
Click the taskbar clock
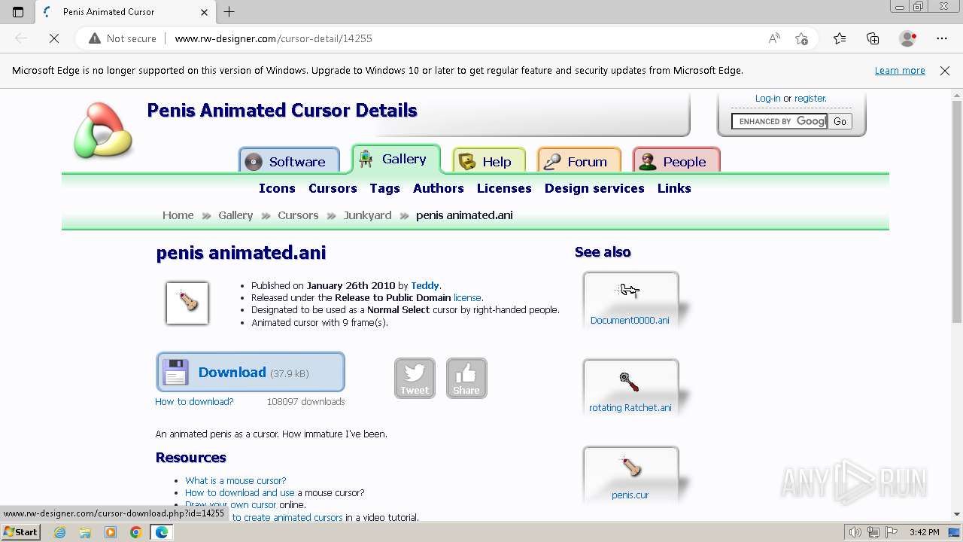(x=924, y=532)
